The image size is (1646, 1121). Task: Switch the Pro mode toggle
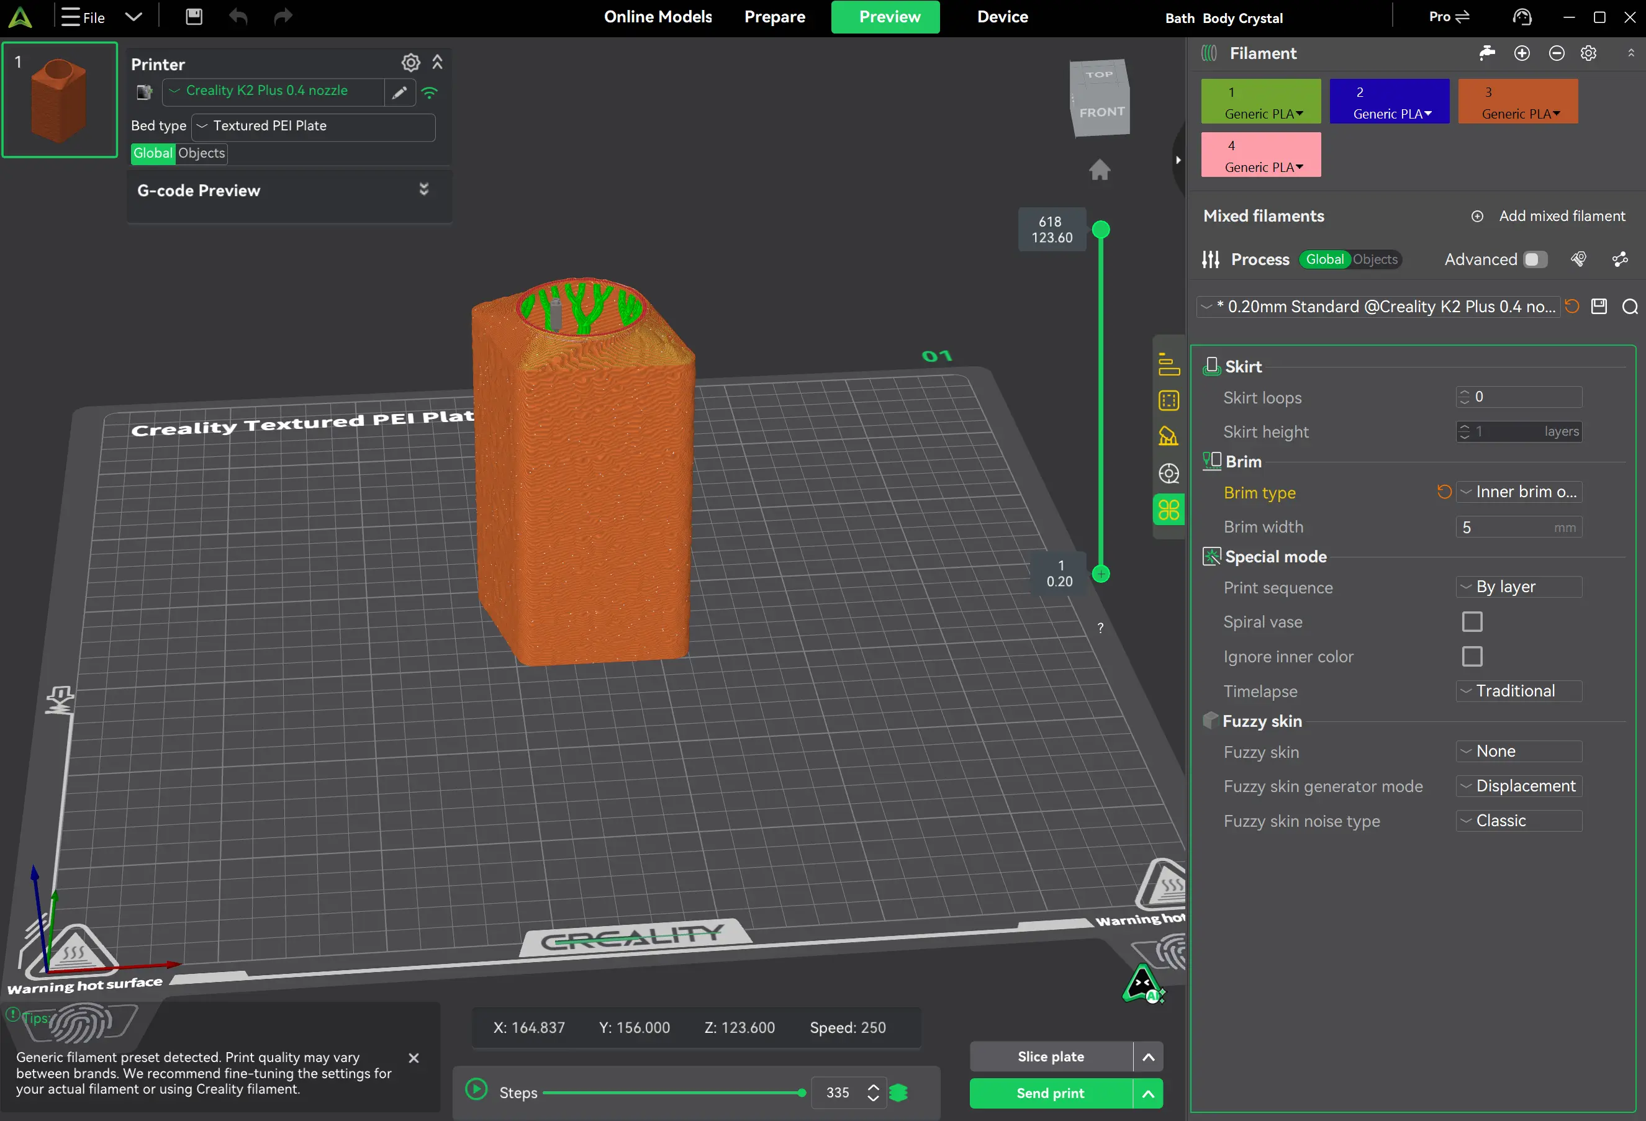(1449, 17)
